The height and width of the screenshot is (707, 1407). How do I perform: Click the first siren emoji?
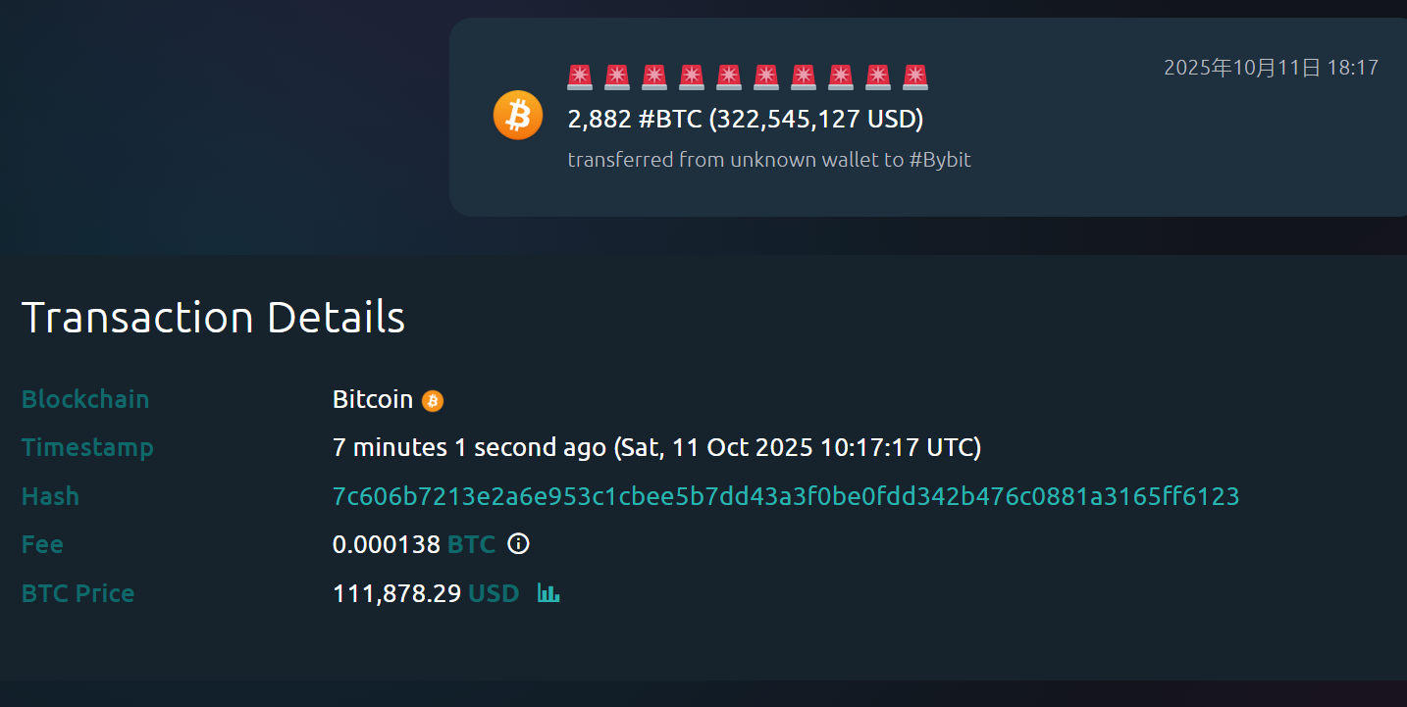581,76
